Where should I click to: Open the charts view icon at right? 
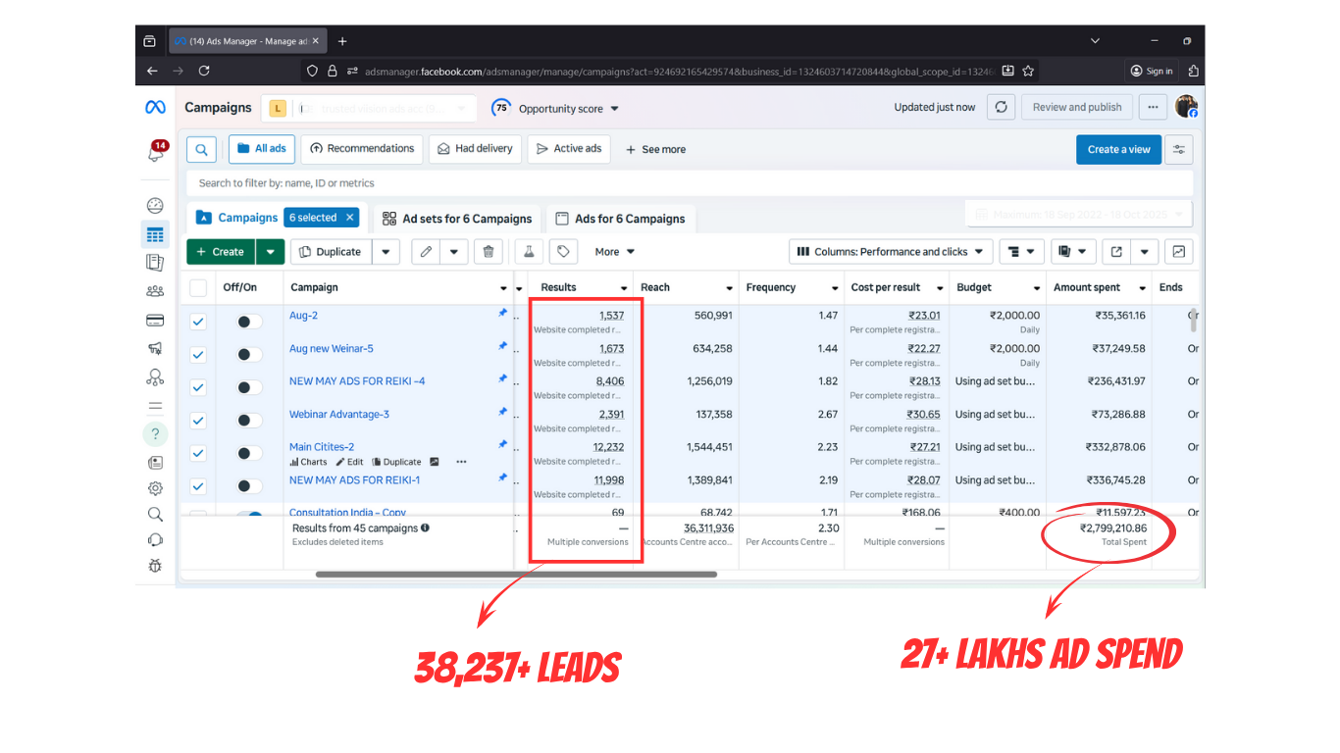coord(1178,252)
